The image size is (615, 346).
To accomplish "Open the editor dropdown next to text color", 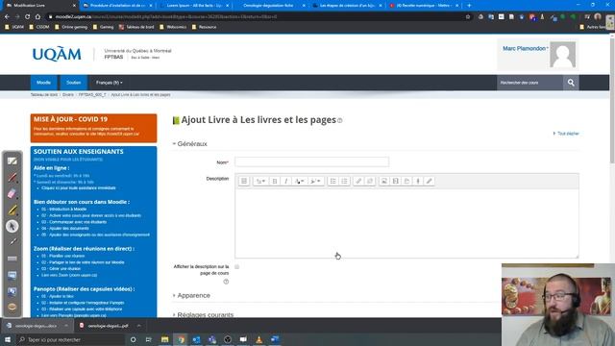I will 315,181.
